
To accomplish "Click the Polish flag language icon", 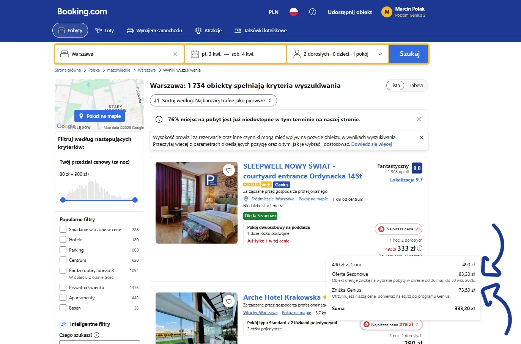I will (293, 12).
